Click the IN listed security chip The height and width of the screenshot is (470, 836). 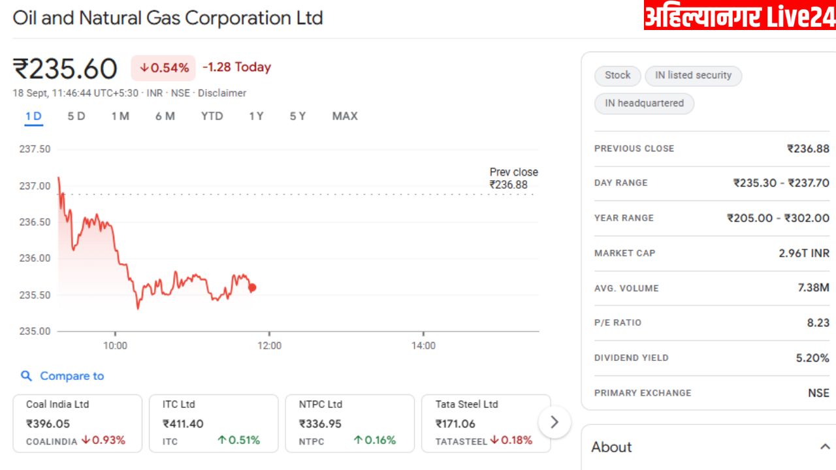point(693,76)
